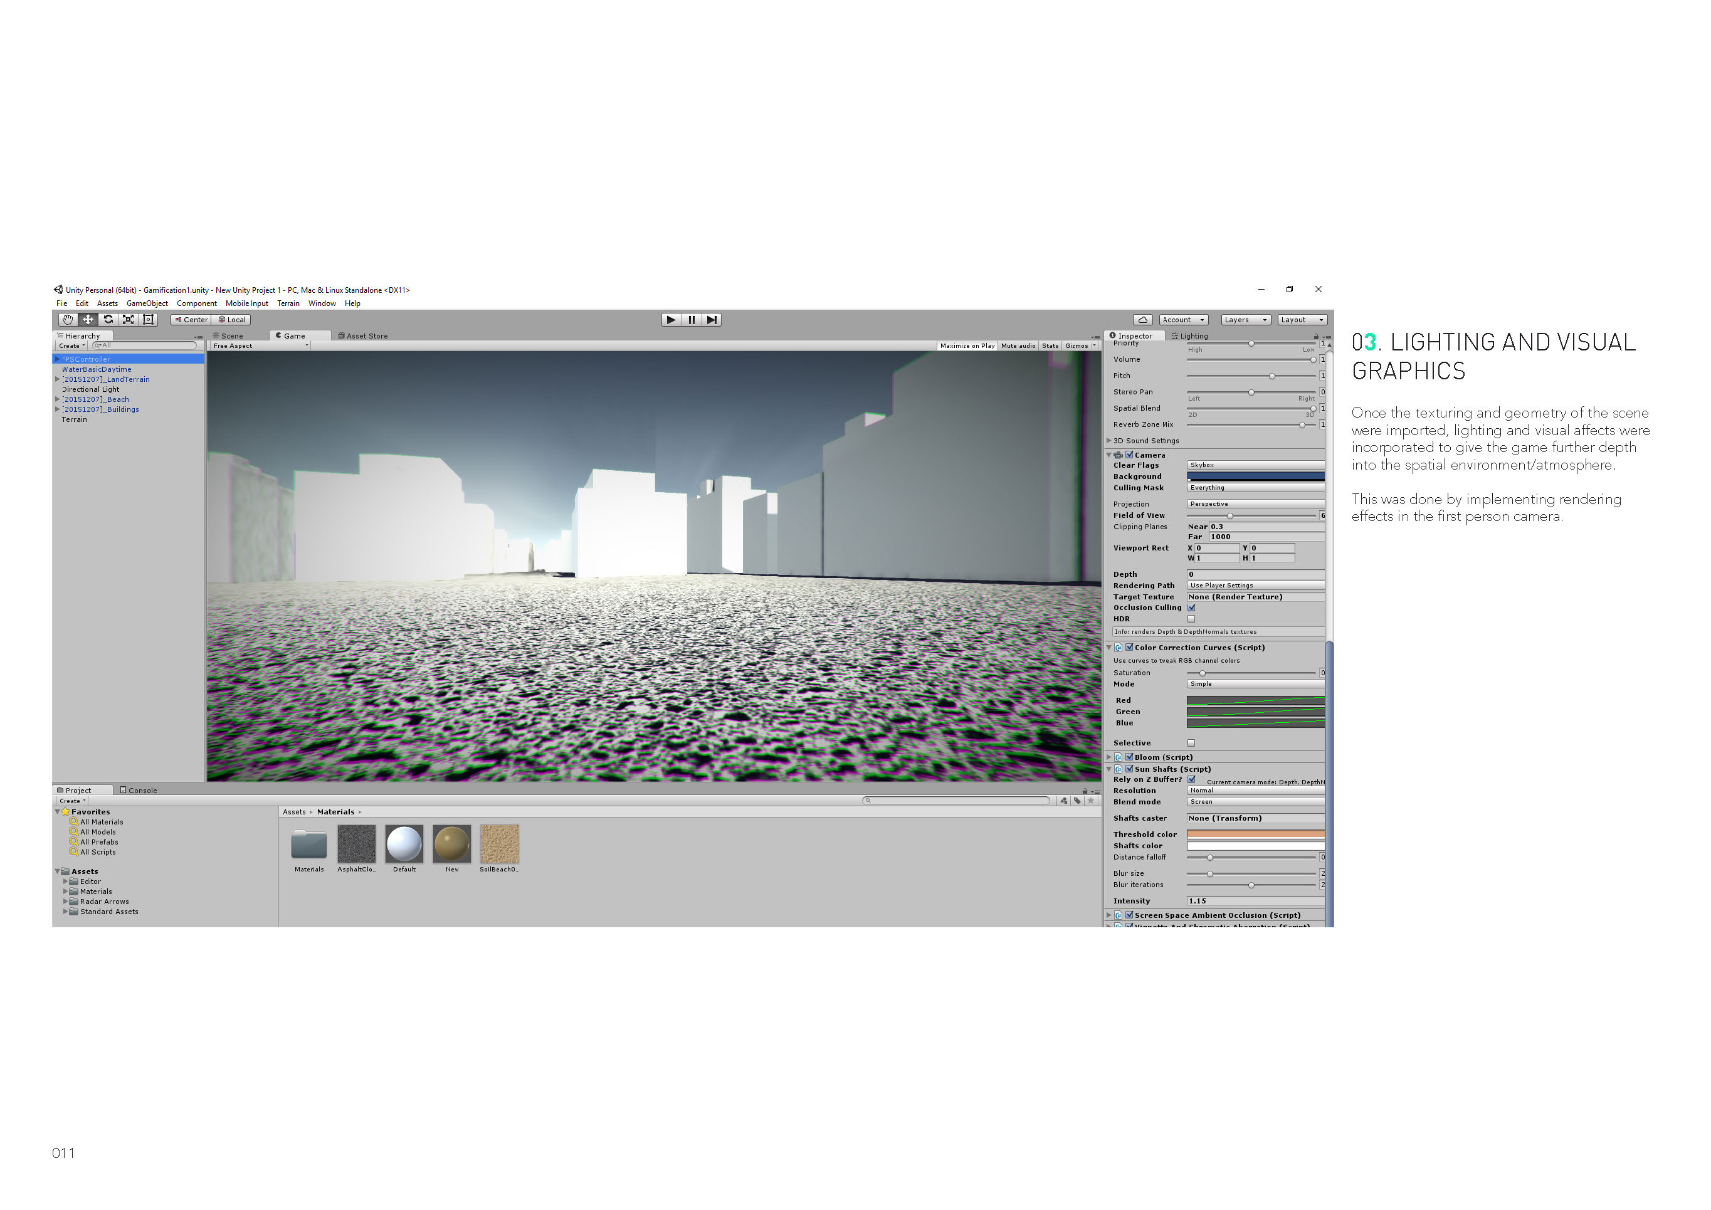This screenshot has height=1210, width=1711.
Task: Open Unity Cloud services
Action: [1144, 319]
